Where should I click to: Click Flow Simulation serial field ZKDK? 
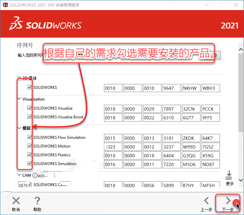tap(191, 138)
